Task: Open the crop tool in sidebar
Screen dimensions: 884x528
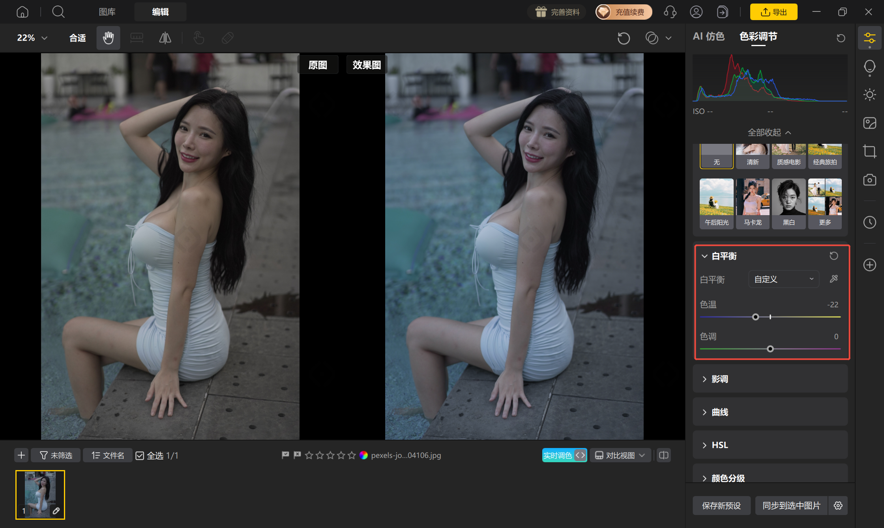Action: pos(870,151)
